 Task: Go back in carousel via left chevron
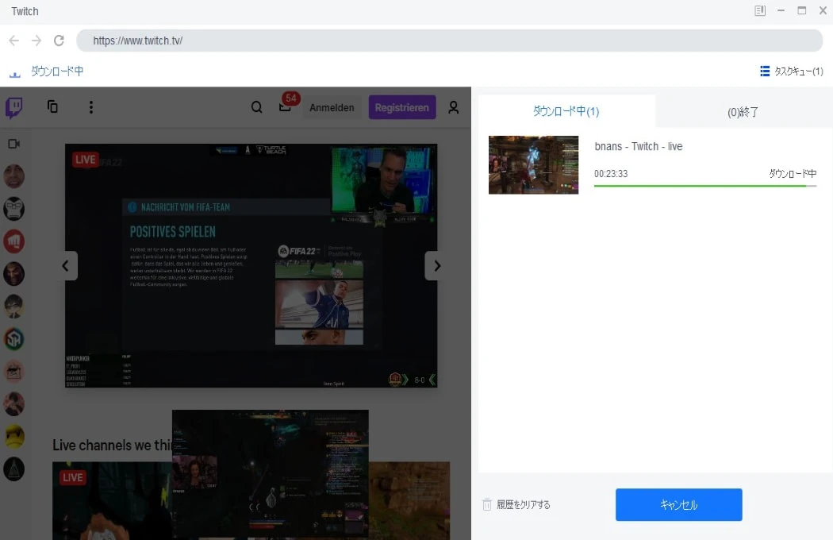(66, 265)
